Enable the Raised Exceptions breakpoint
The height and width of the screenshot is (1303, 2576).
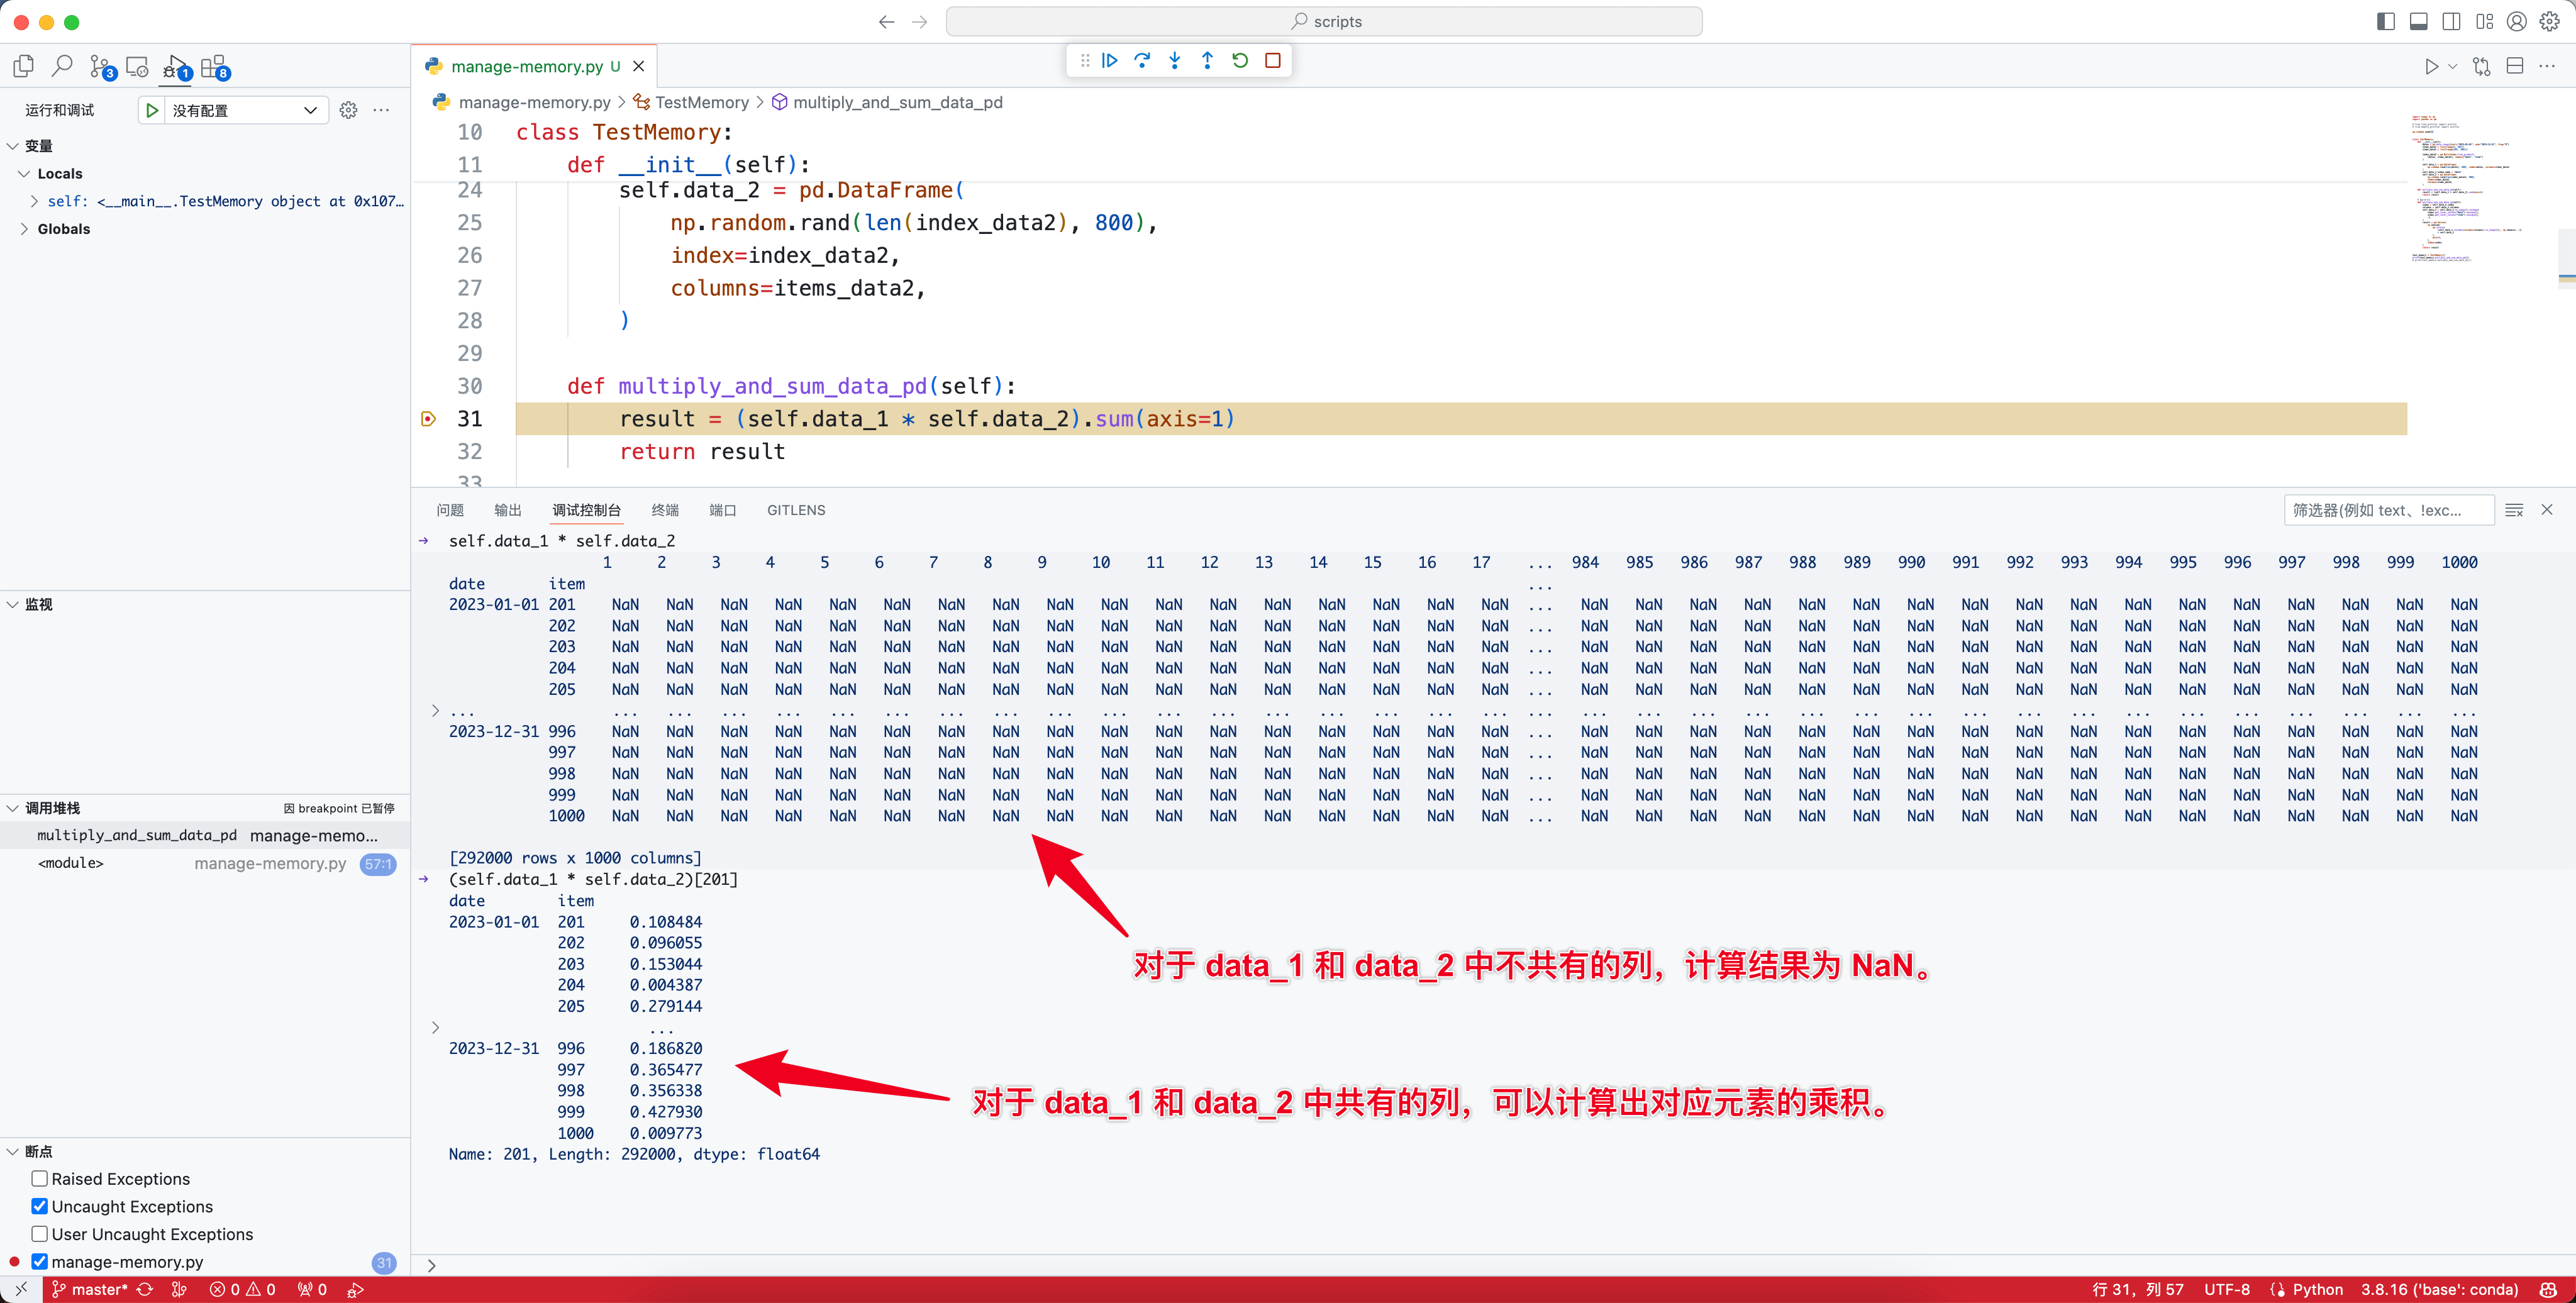click(x=40, y=1179)
